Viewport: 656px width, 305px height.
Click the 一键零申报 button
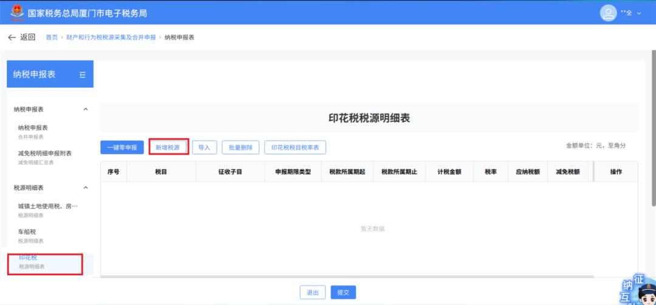click(122, 147)
